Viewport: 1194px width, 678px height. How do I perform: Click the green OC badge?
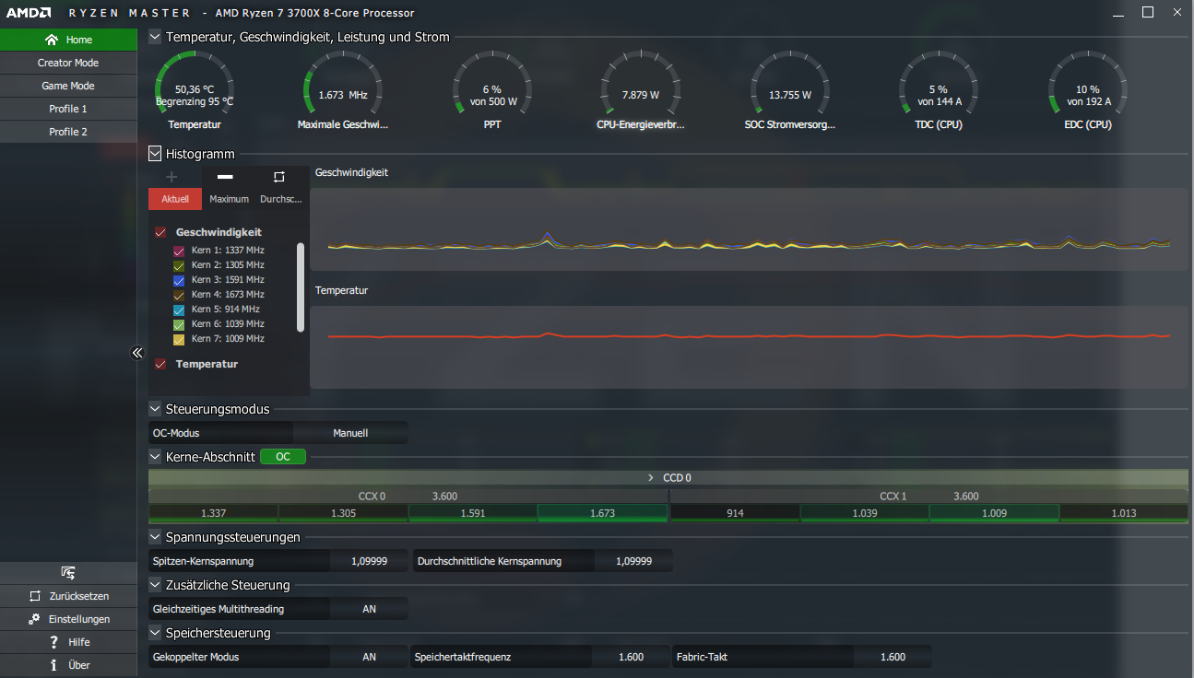point(283,456)
